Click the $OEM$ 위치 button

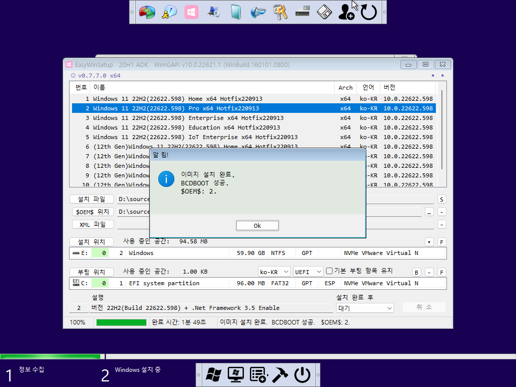pos(93,212)
